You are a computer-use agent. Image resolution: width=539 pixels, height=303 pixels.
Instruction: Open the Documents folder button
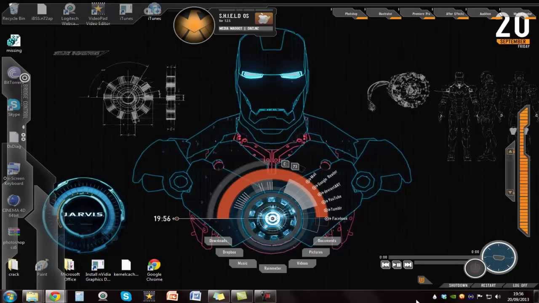pos(327,241)
